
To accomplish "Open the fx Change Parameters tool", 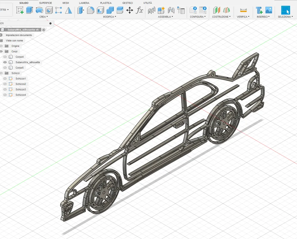I will click(139, 10).
